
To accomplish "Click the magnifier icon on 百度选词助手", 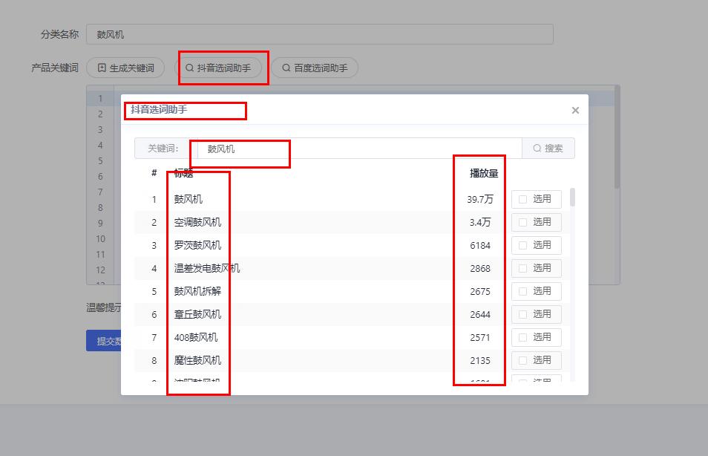I will click(286, 68).
